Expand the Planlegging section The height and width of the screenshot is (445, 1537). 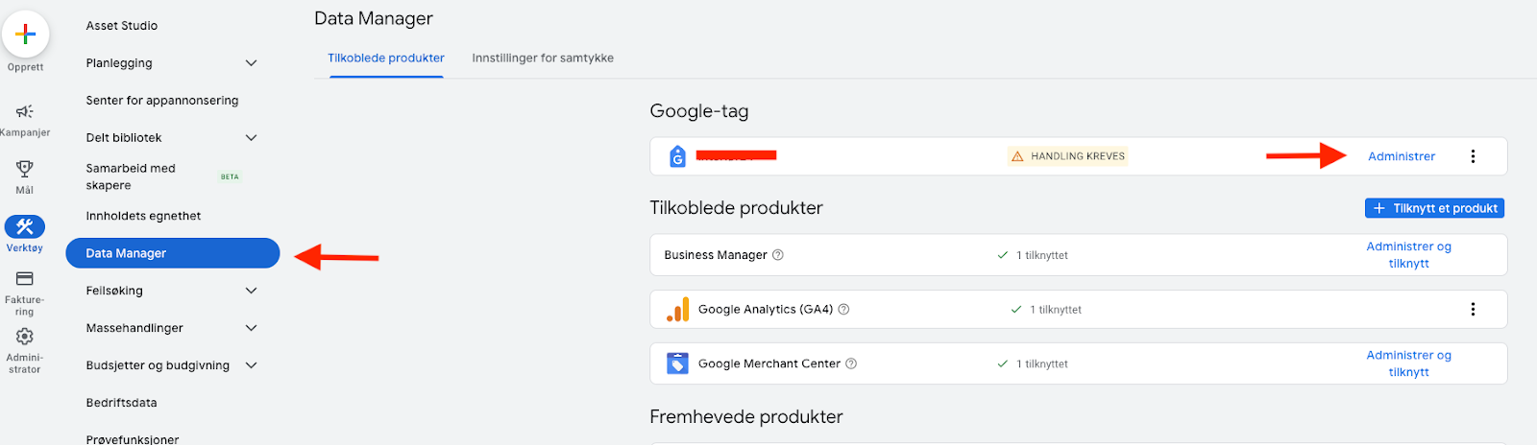tap(251, 63)
